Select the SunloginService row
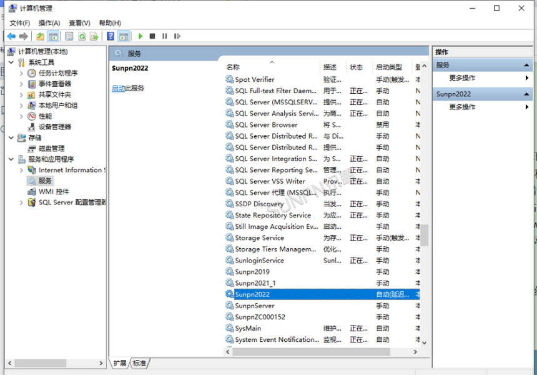Screen dimensions: 537x375 pos(322,261)
